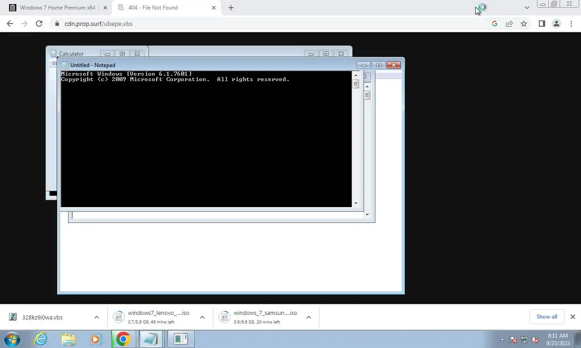
Task: Click the Copyright (c) 2009 Microsoft line
Action: [x=175, y=79]
